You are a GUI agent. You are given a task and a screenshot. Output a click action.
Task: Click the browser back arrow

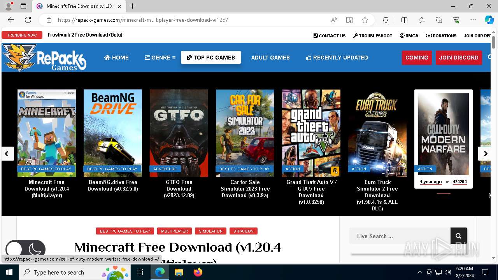11,20
